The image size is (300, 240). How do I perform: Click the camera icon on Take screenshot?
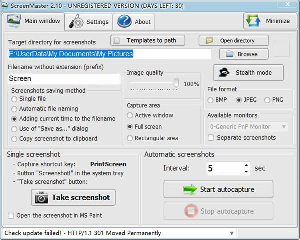pos(41,197)
